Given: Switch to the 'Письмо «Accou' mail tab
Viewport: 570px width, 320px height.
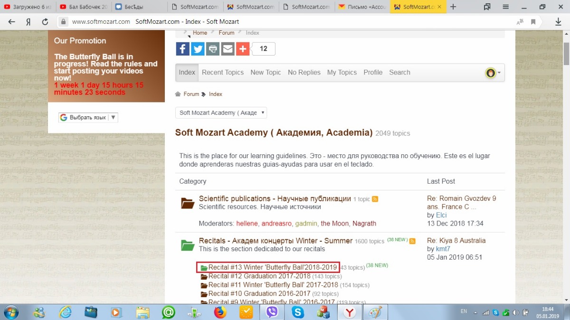Looking at the screenshot, I should [x=362, y=7].
